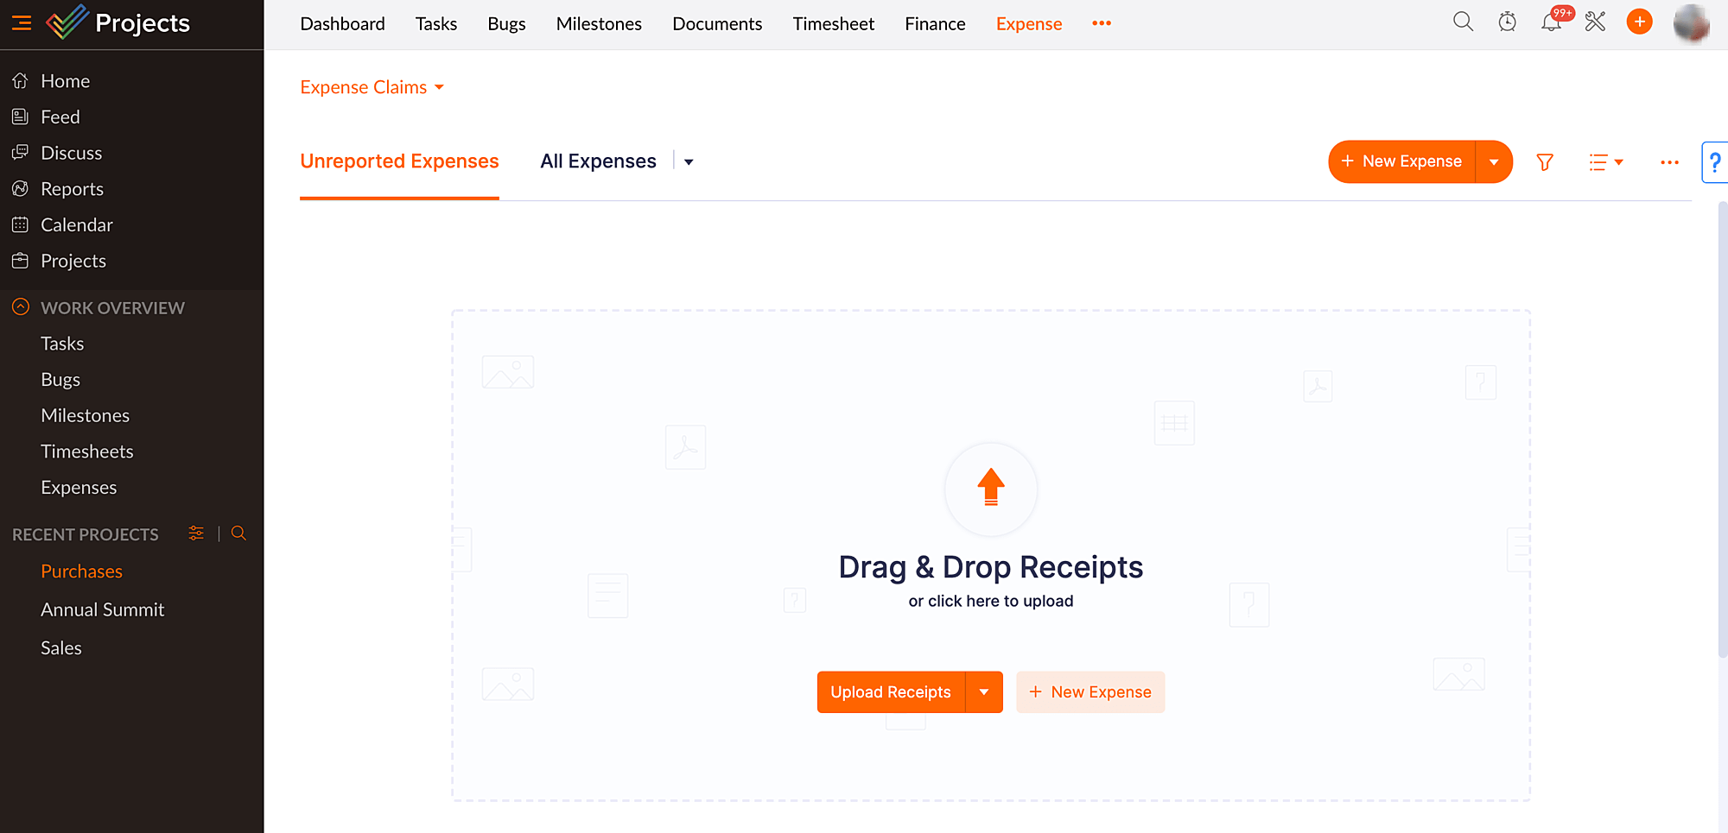The height and width of the screenshot is (833, 1728).
Task: Select the Expense tab
Action: (x=1029, y=24)
